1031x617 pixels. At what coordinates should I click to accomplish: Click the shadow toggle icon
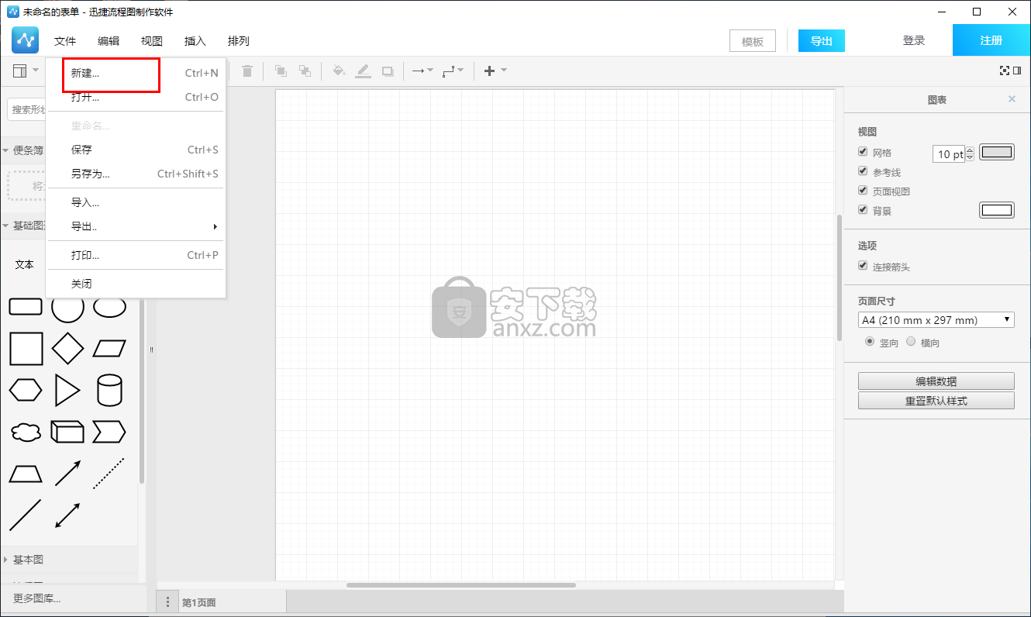tap(388, 71)
